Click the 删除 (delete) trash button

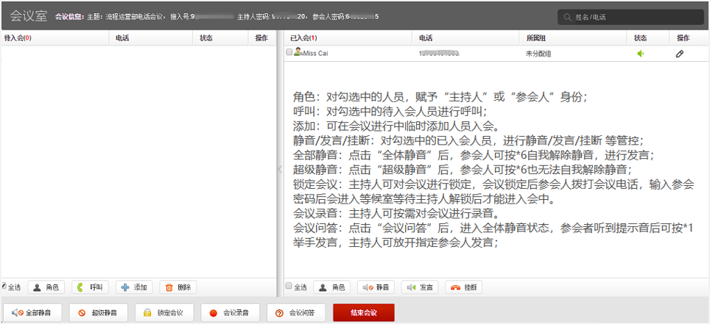tap(177, 287)
